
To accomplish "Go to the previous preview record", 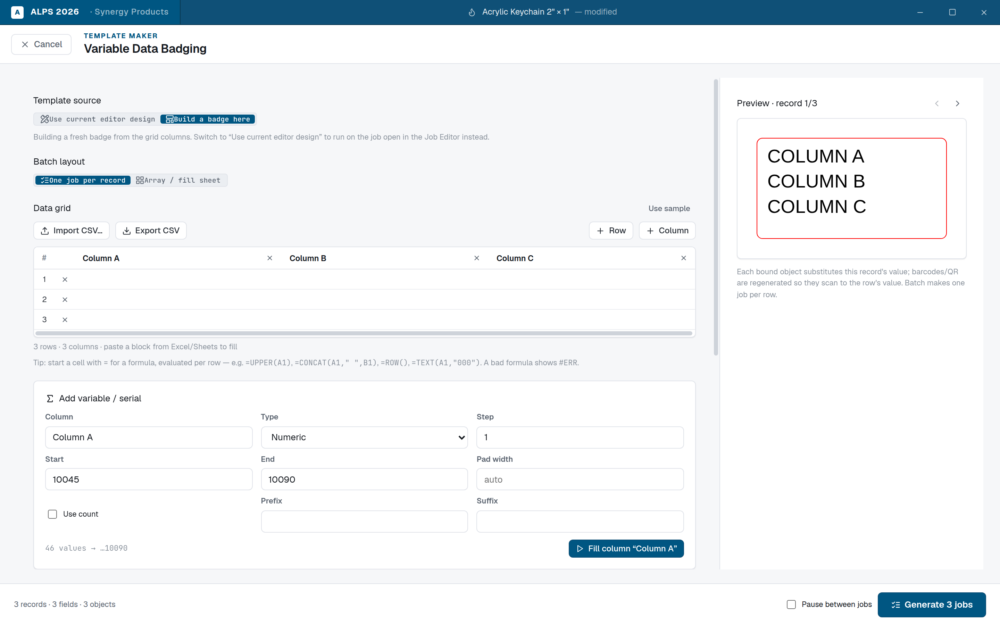I will pyautogui.click(x=937, y=103).
